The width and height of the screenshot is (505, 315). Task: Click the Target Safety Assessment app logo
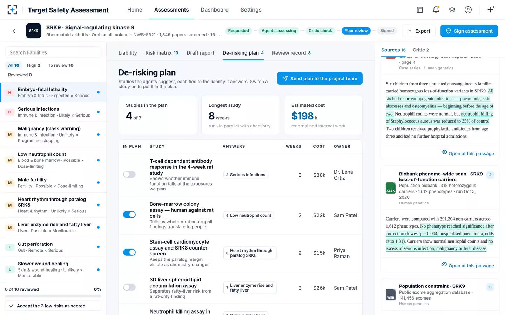pyautogui.click(x=12, y=10)
